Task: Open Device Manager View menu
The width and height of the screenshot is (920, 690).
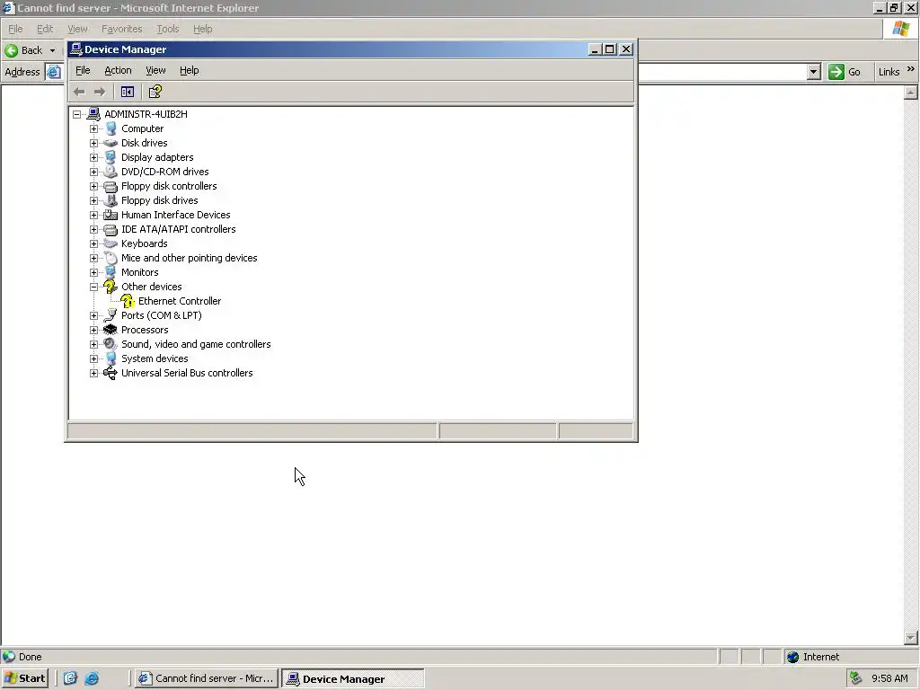Action: 155,70
